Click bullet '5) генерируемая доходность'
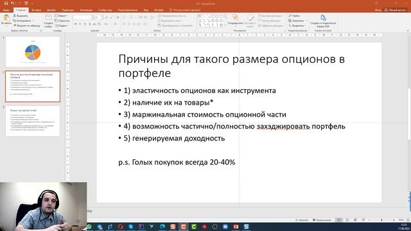The image size is (411, 231). point(174,139)
